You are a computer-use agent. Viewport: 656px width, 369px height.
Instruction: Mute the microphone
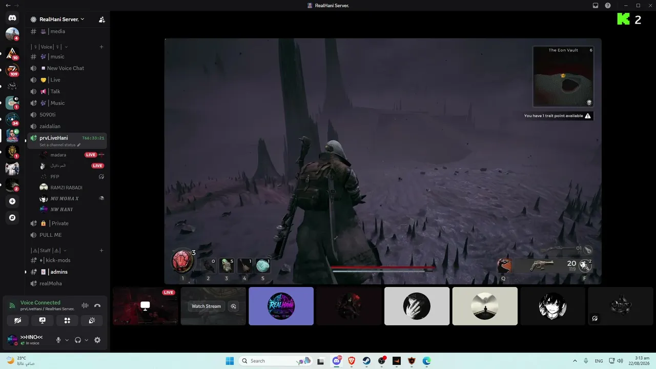pos(58,340)
